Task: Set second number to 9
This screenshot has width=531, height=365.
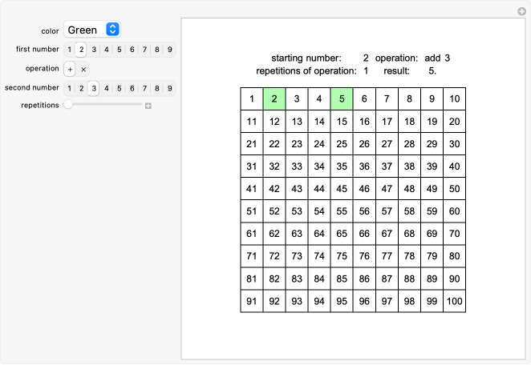Action: (x=170, y=89)
